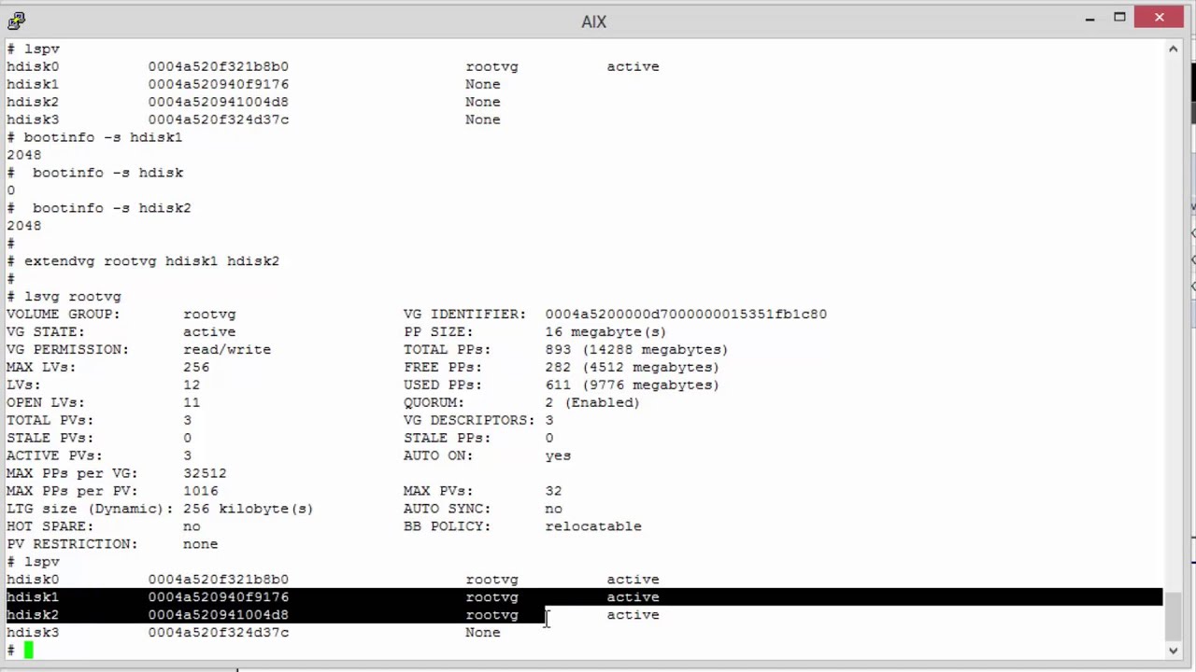The image size is (1196, 672).
Task: Click the 'bootinfo -s hdisk2' command
Action: point(111,208)
